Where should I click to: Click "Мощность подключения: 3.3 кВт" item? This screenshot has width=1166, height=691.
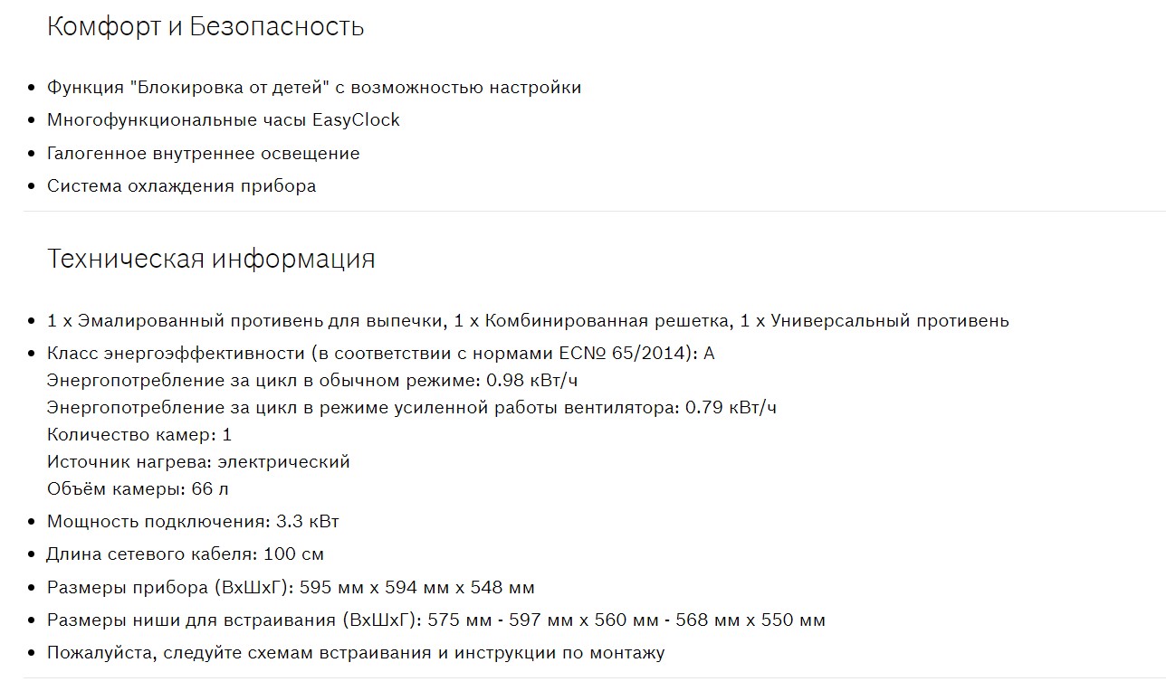click(193, 522)
